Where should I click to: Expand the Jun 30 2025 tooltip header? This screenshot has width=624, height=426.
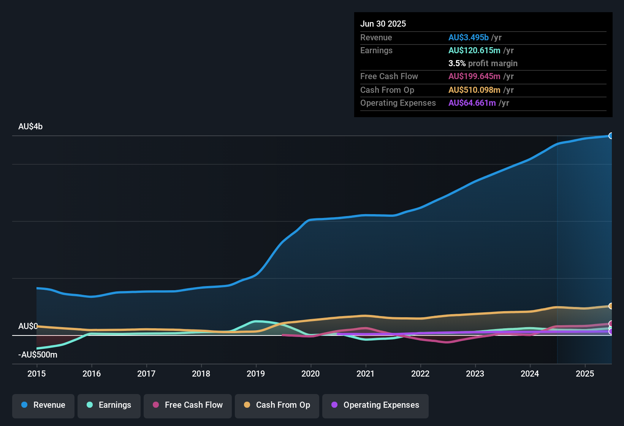coord(383,24)
